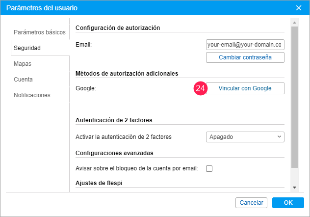Click the Avisar sobre el bloqueo label
The width and height of the screenshot is (310, 217).
(x=137, y=169)
